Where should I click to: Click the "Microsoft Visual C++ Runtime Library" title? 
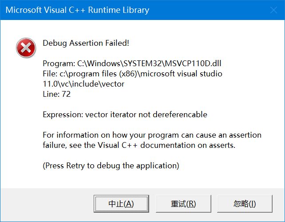coord(78,10)
